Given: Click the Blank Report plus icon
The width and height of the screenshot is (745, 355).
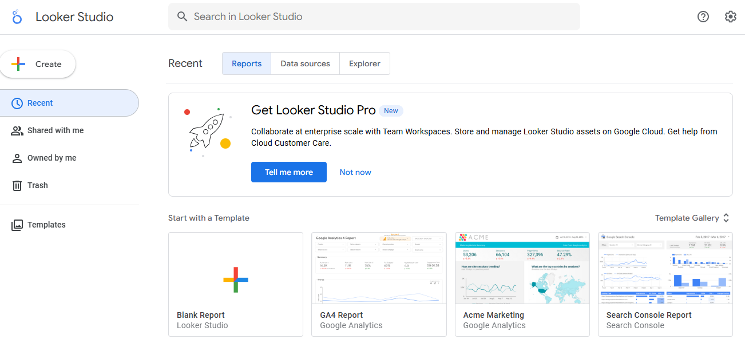Looking at the screenshot, I should tap(236, 280).
